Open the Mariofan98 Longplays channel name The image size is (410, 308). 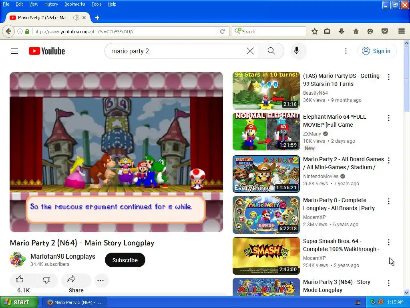tap(63, 256)
